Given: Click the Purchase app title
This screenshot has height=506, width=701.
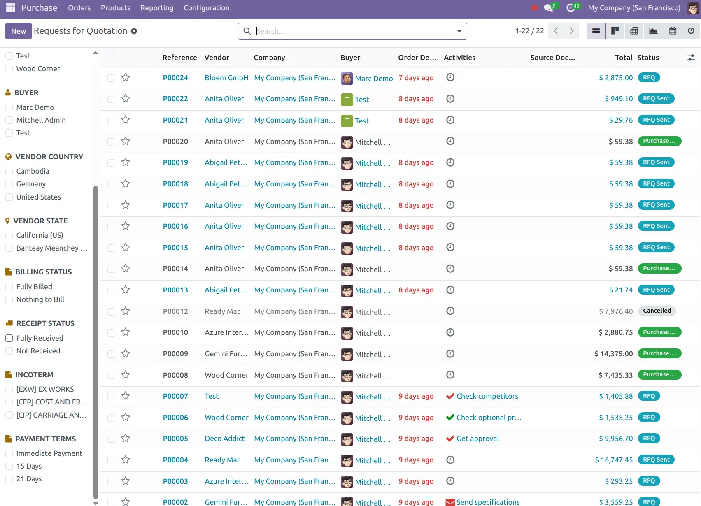Looking at the screenshot, I should (39, 8).
